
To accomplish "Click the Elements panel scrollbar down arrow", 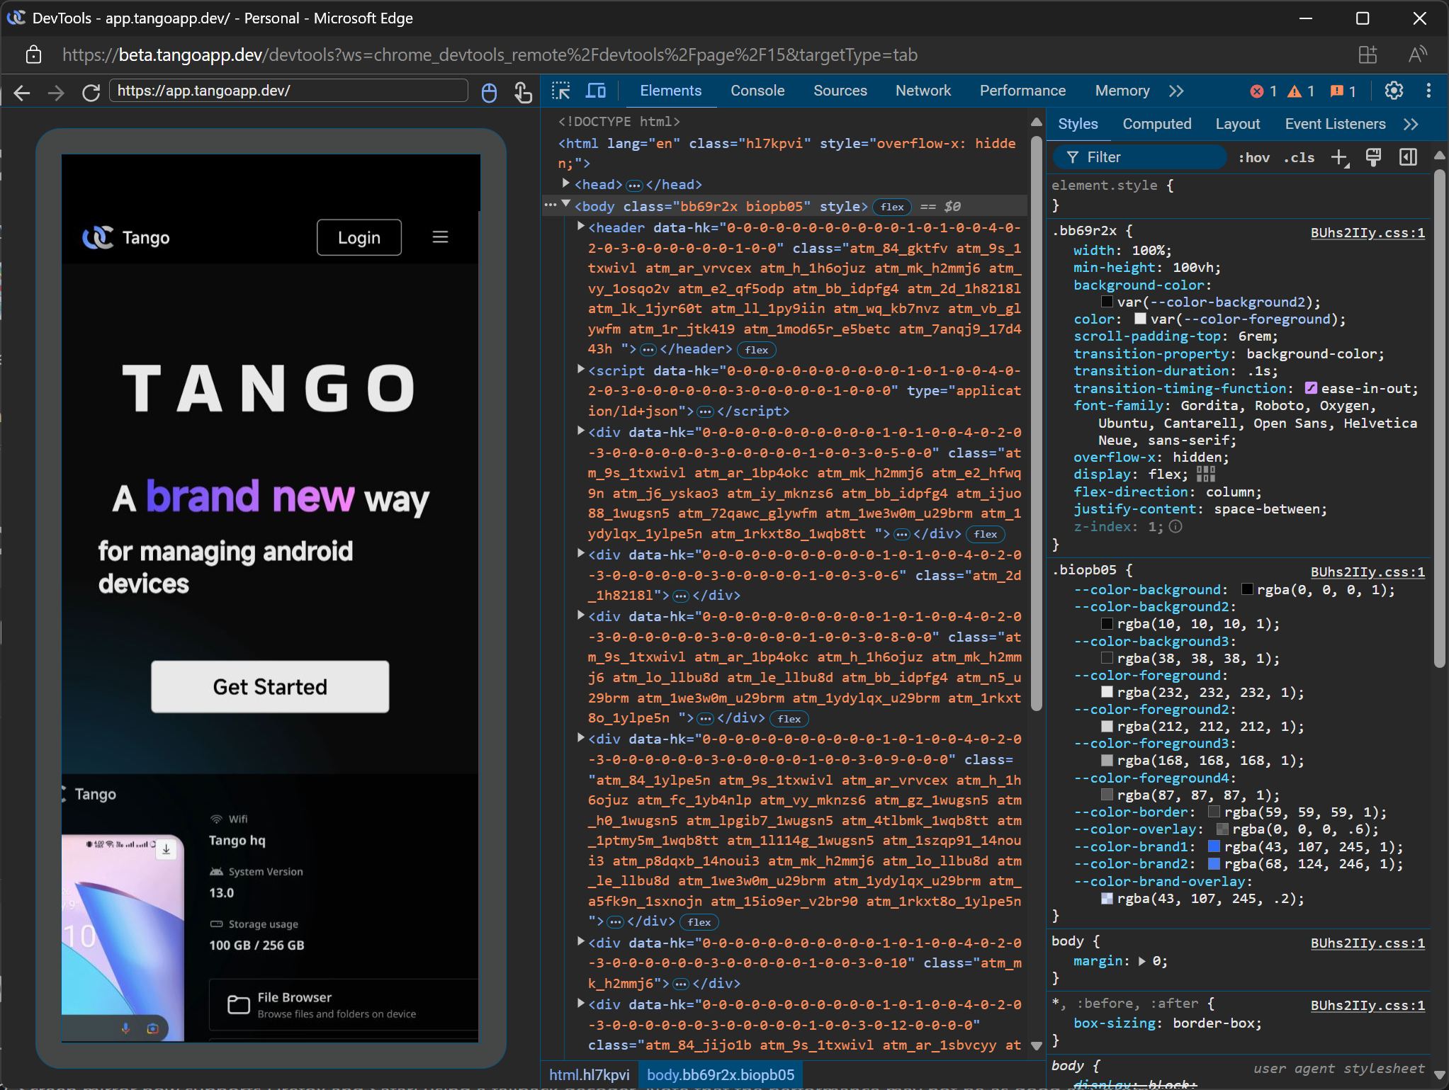I will click(1036, 1045).
